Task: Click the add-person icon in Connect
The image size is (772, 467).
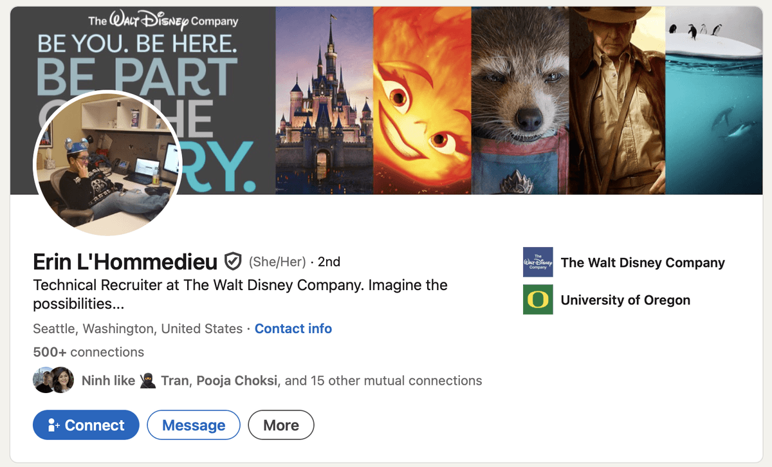Action: (54, 425)
